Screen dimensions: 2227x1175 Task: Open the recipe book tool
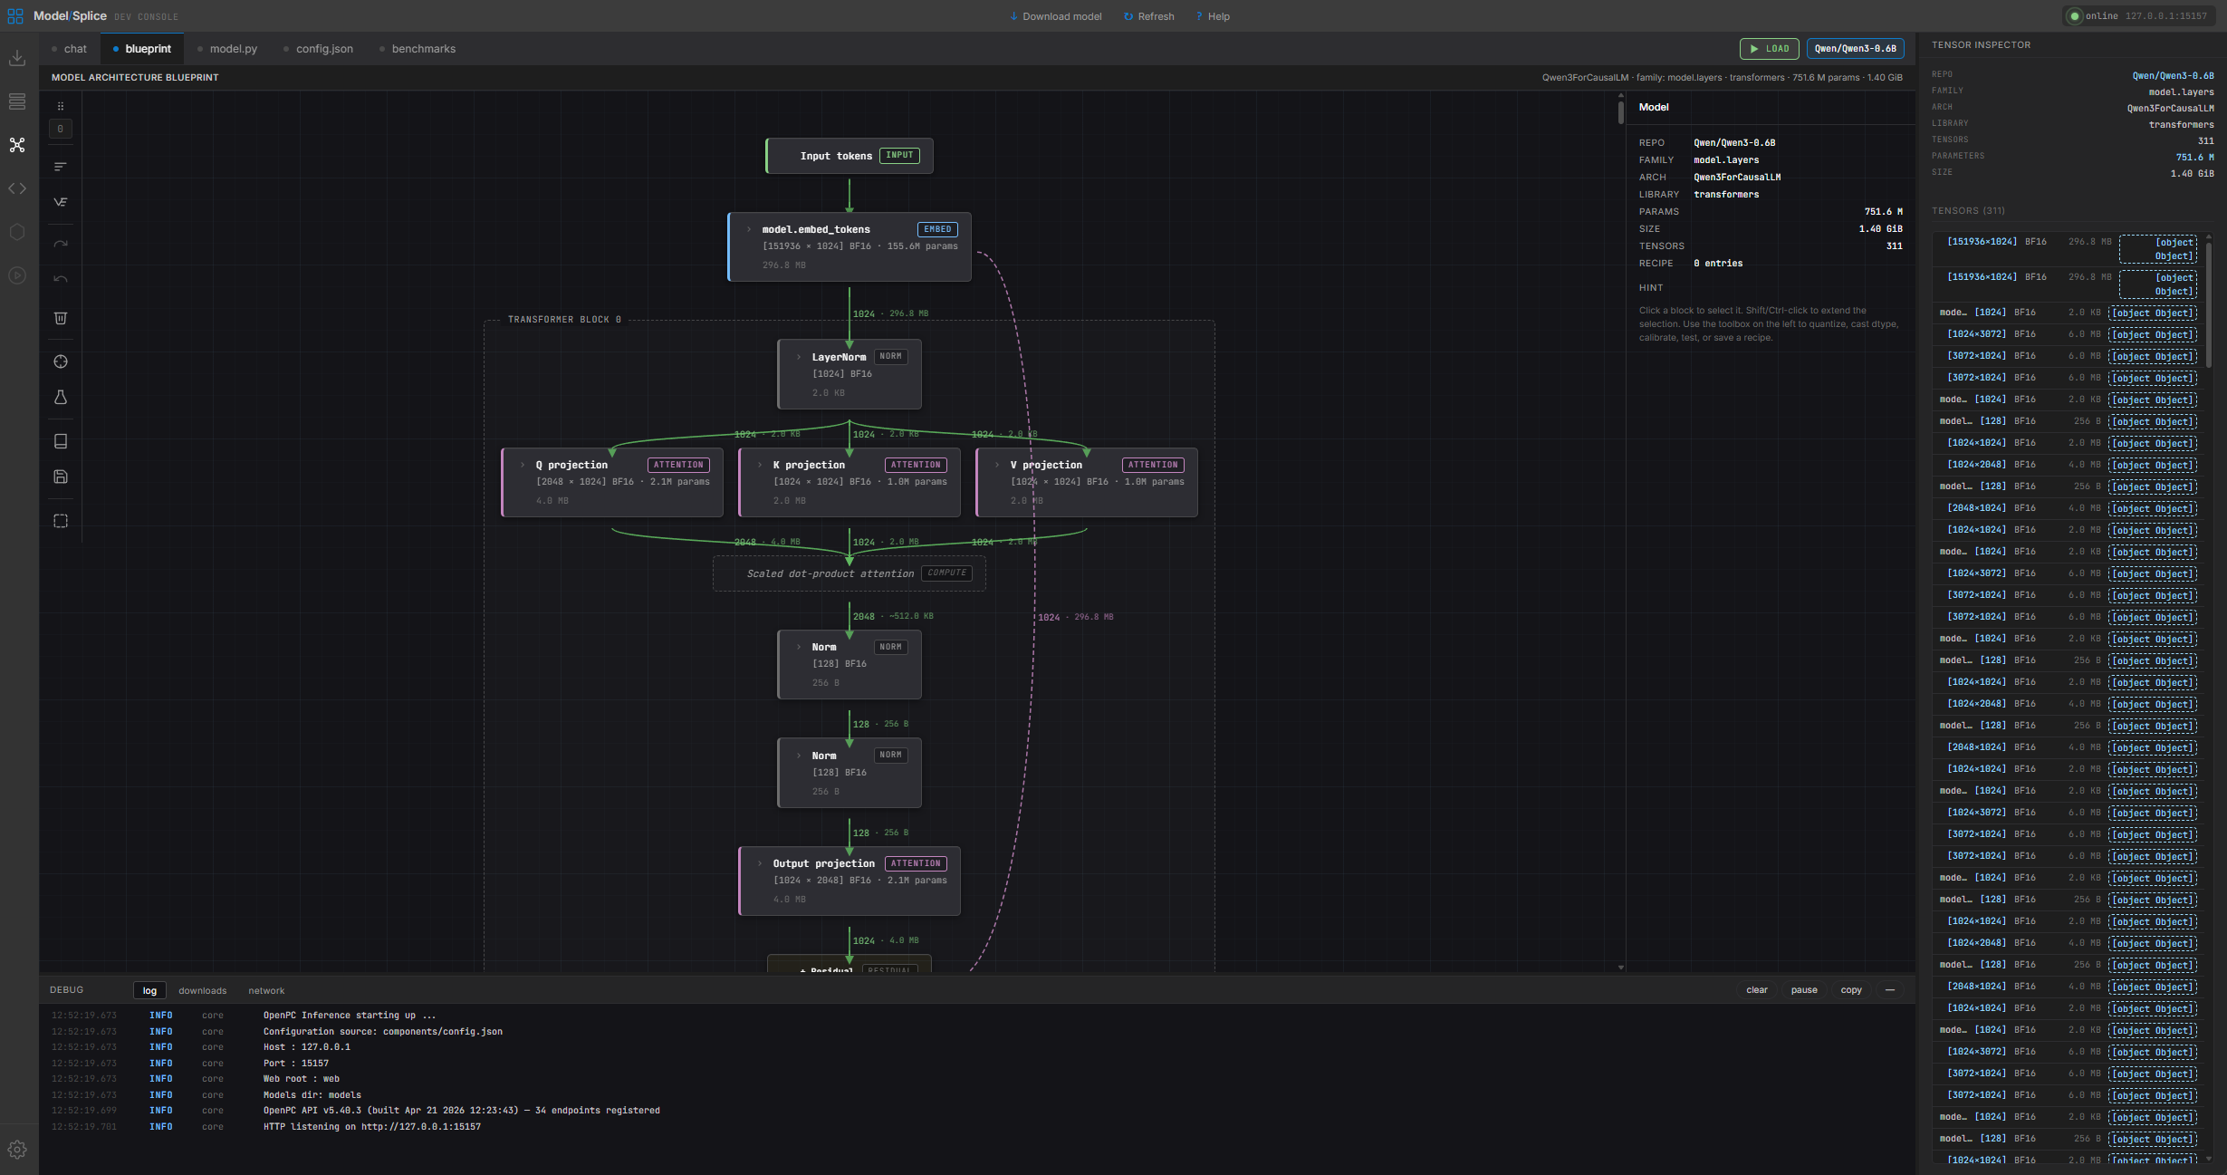(61, 441)
